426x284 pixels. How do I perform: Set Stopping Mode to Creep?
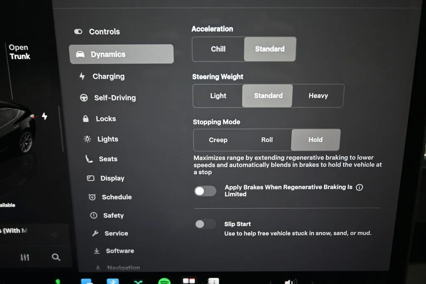[218, 140]
